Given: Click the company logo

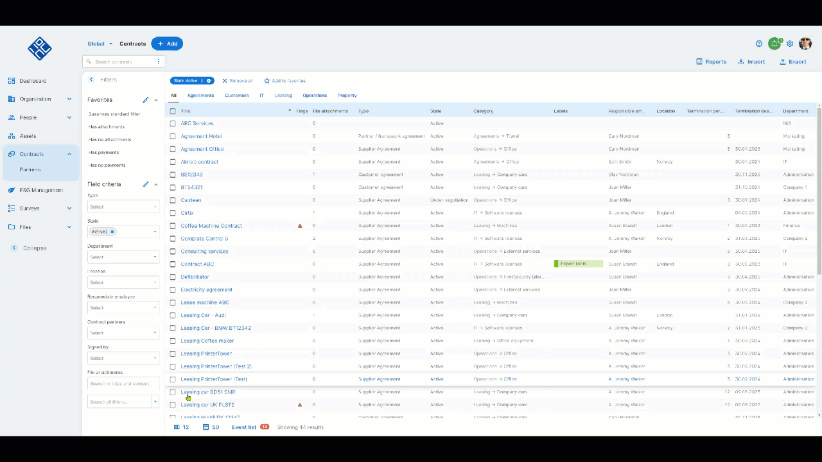Looking at the screenshot, I should pos(40,49).
